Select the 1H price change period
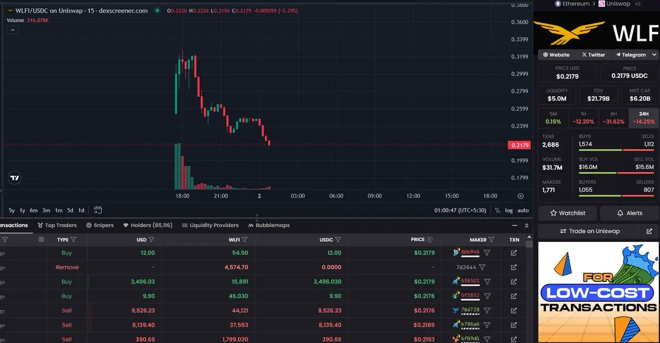 tap(583, 118)
